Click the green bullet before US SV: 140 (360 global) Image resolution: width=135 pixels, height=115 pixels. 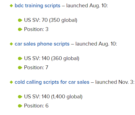tap(20, 58)
